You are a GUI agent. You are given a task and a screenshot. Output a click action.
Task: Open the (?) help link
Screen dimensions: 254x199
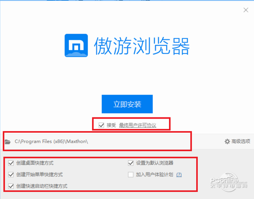[x=179, y=175]
